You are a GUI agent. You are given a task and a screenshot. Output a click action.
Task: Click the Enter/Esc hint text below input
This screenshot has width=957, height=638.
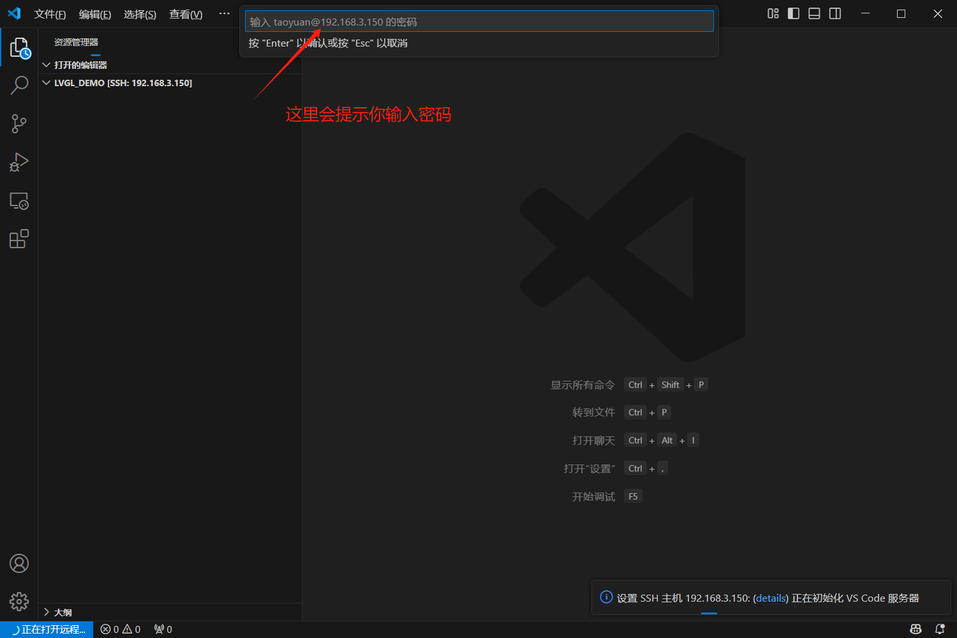328,43
